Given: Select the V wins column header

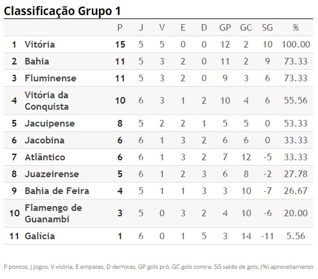Looking at the screenshot, I should coord(162,28).
